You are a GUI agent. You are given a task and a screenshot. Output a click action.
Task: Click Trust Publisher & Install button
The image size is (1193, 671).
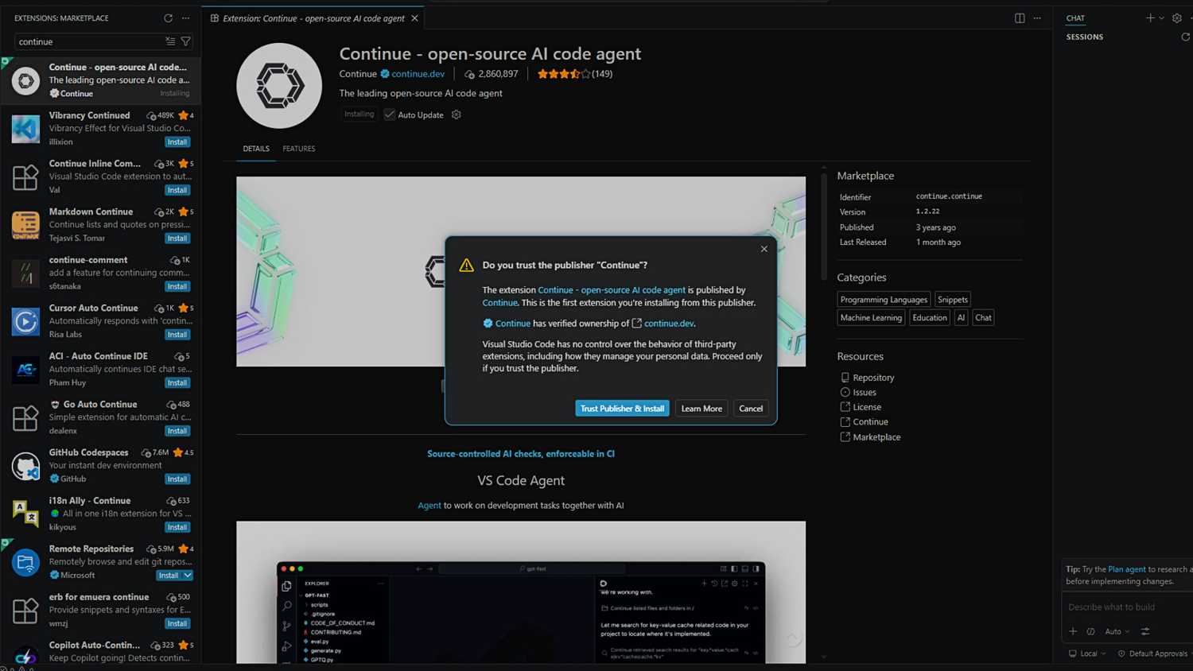pyautogui.click(x=622, y=409)
